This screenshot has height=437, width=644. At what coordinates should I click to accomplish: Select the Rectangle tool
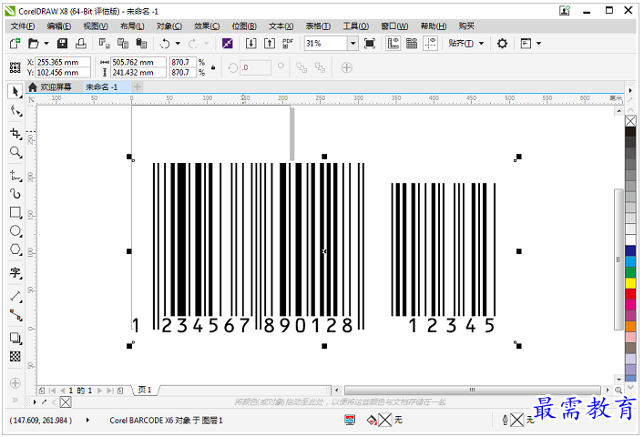pyautogui.click(x=15, y=212)
